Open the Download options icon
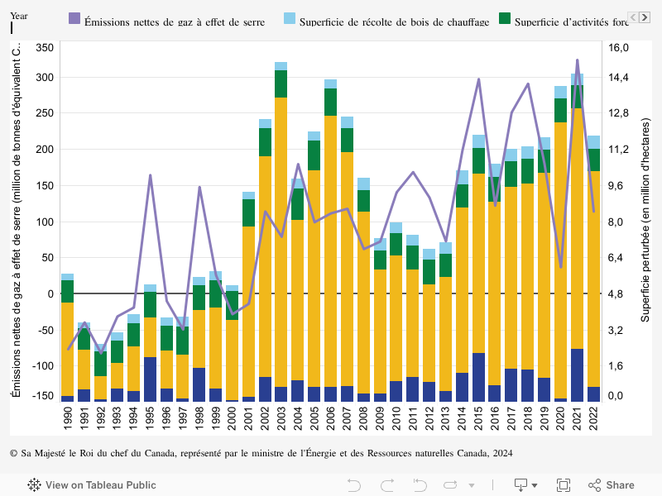Image resolution: width=662 pixels, height=496 pixels. pyautogui.click(x=521, y=485)
